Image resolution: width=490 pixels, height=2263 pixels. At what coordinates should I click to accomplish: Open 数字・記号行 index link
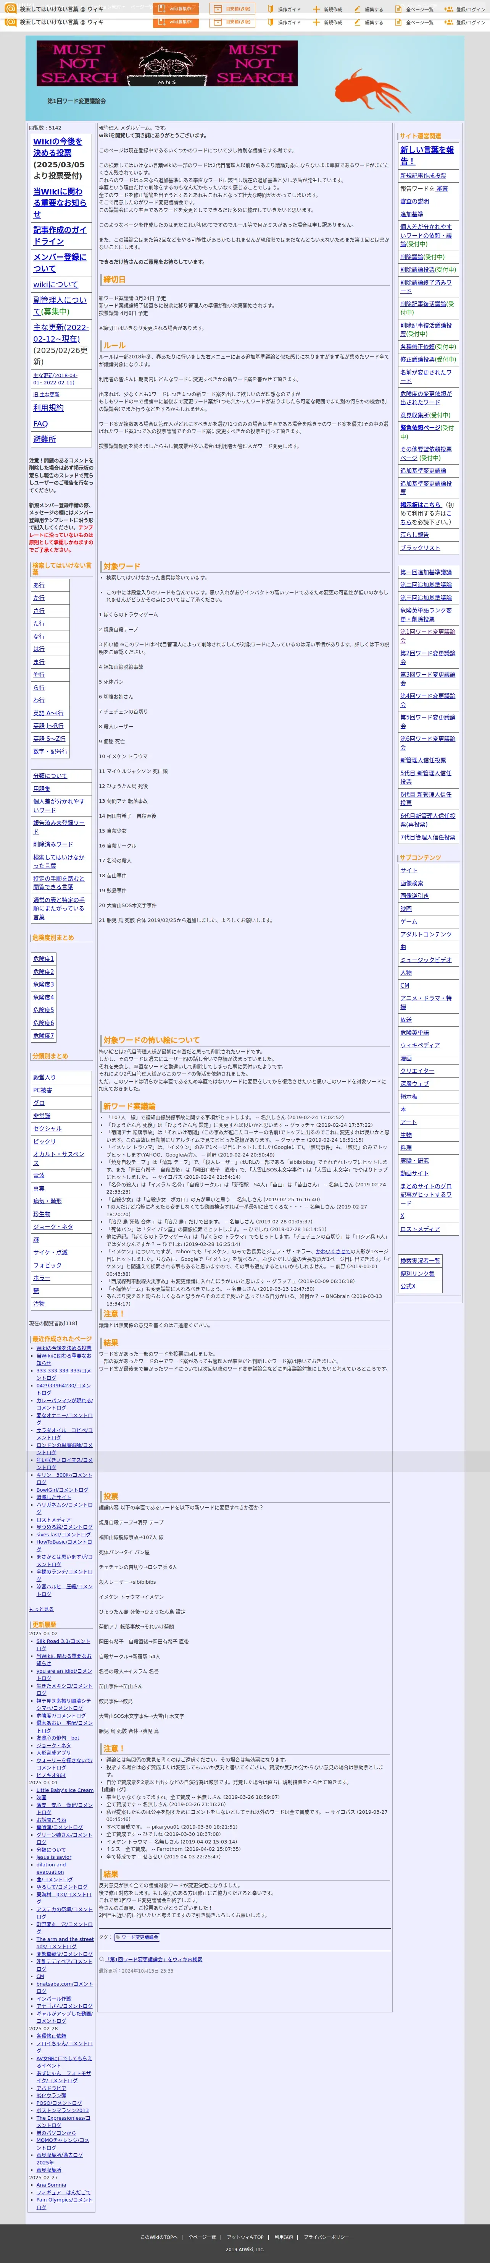pyautogui.click(x=50, y=751)
